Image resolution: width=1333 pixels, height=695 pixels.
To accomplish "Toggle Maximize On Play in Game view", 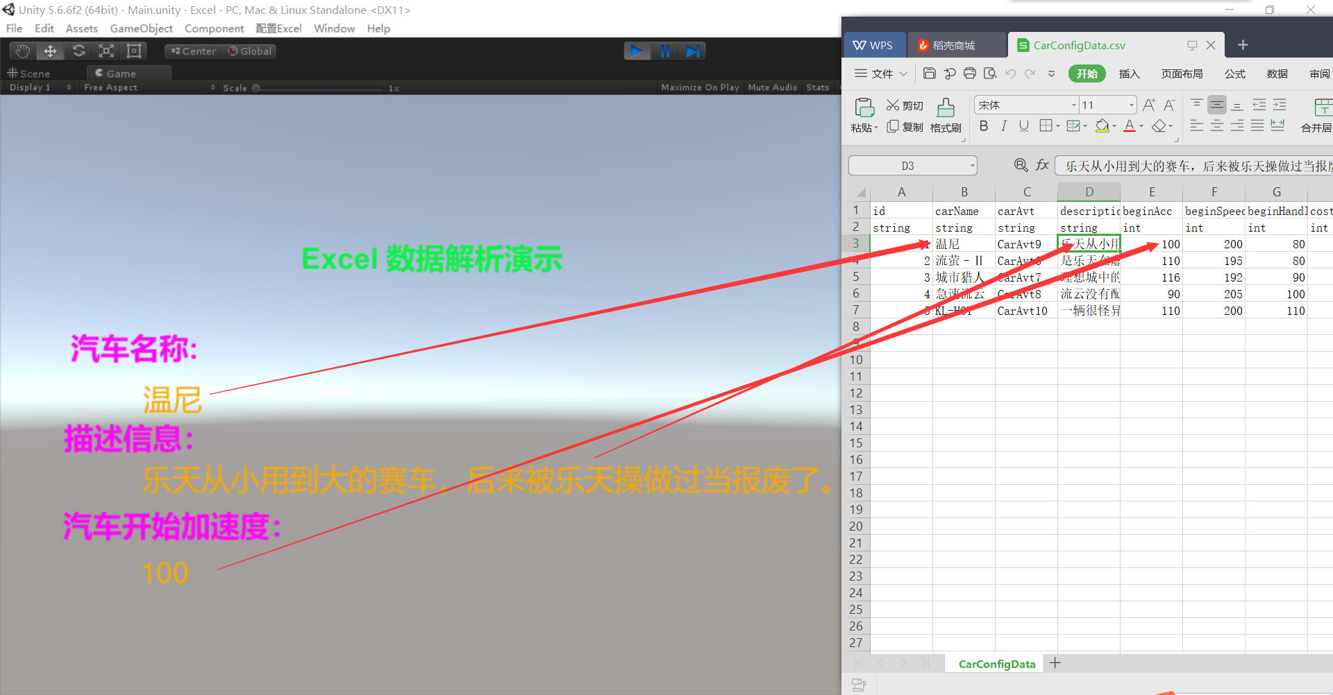I will (700, 87).
